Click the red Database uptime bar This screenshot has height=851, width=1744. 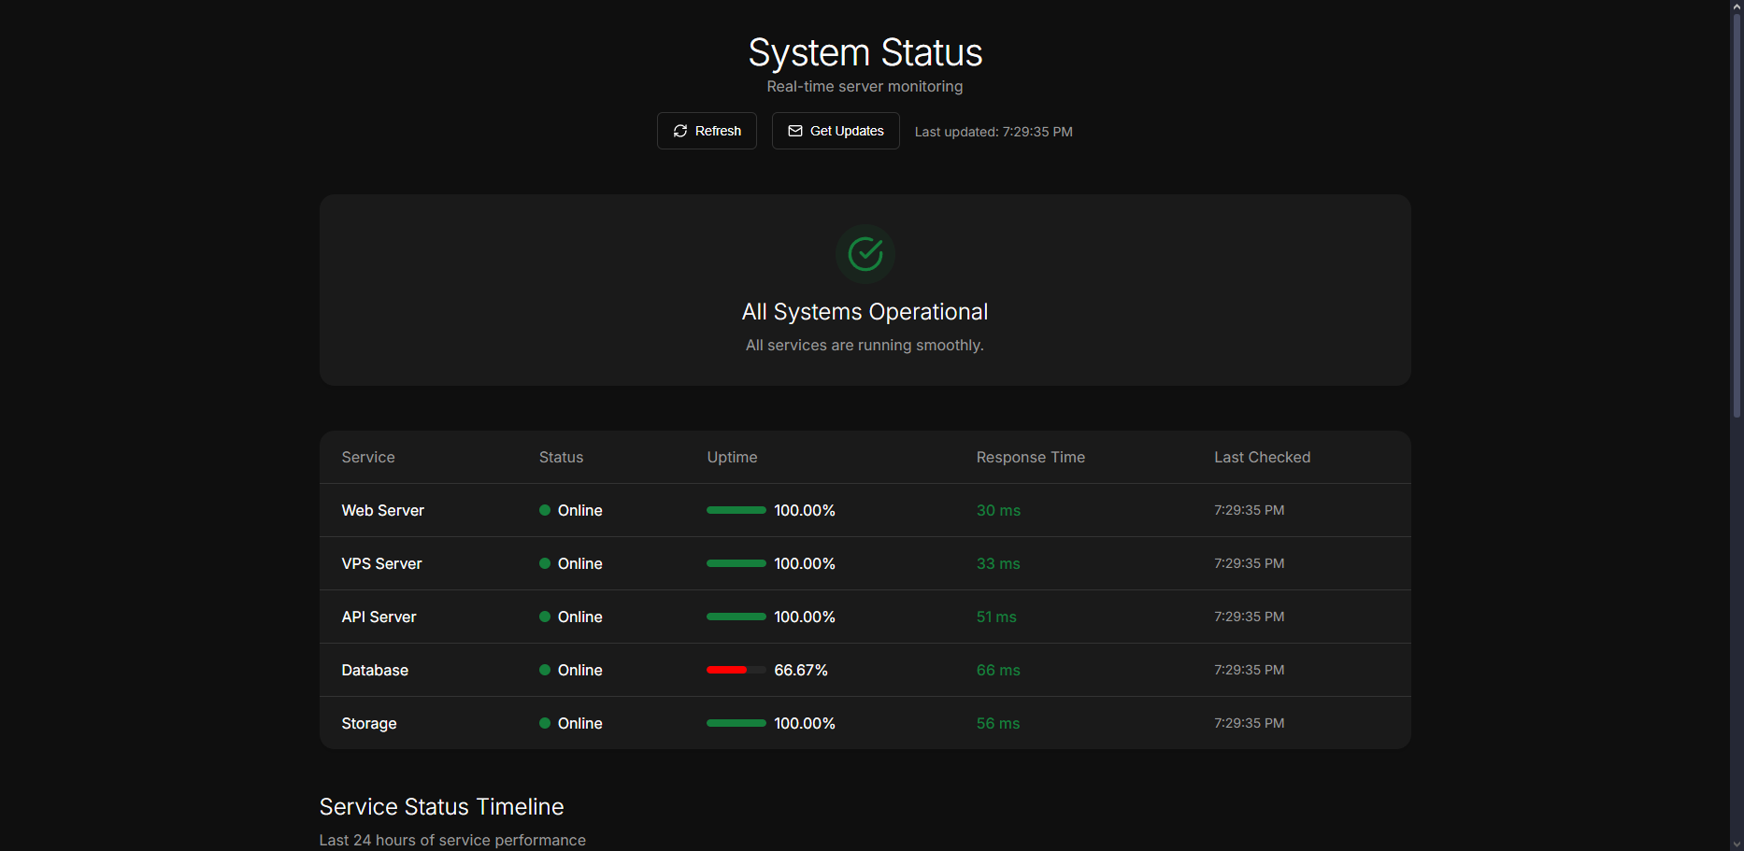727,670
